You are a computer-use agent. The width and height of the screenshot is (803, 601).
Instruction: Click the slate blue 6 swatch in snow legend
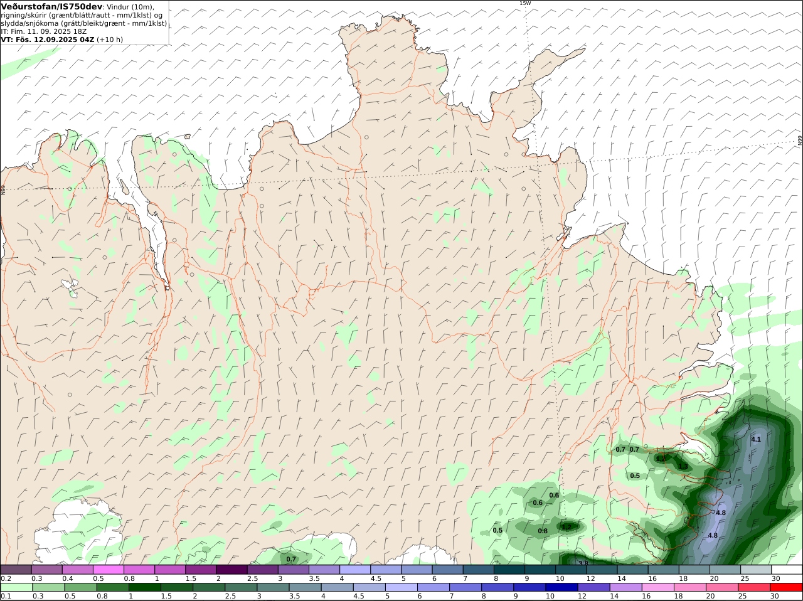click(447, 570)
